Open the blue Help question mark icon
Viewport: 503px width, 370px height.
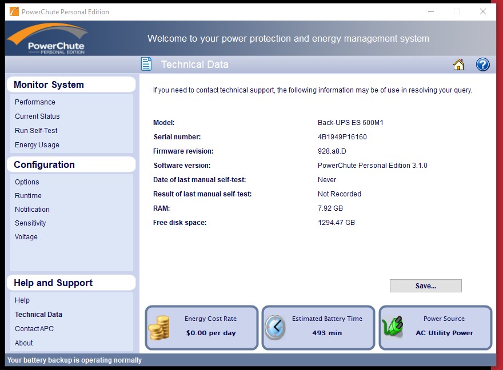pyautogui.click(x=482, y=65)
